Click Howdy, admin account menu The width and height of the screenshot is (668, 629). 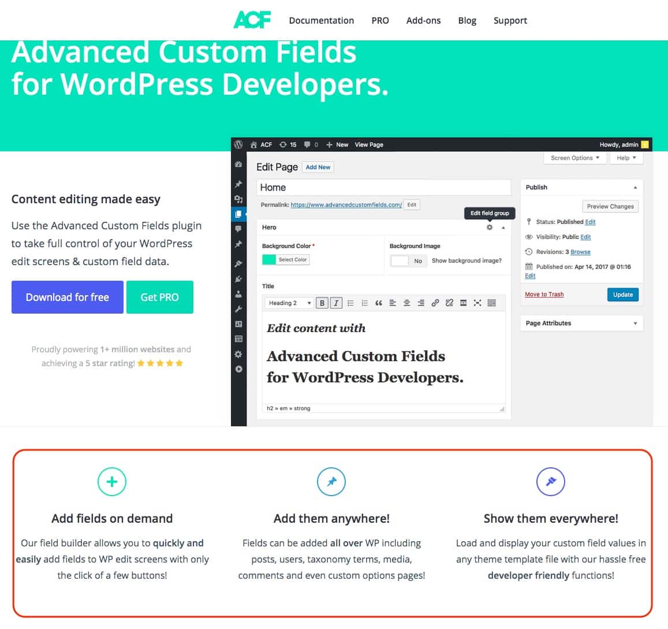[x=624, y=144]
